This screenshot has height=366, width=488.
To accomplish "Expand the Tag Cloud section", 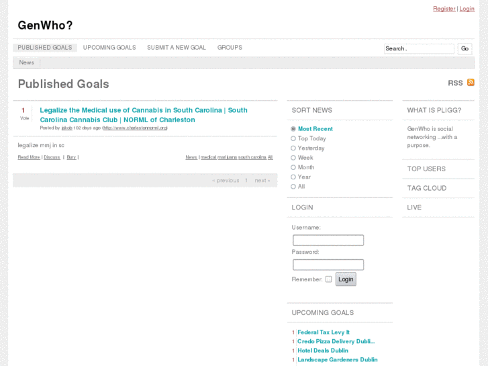I will pos(426,188).
